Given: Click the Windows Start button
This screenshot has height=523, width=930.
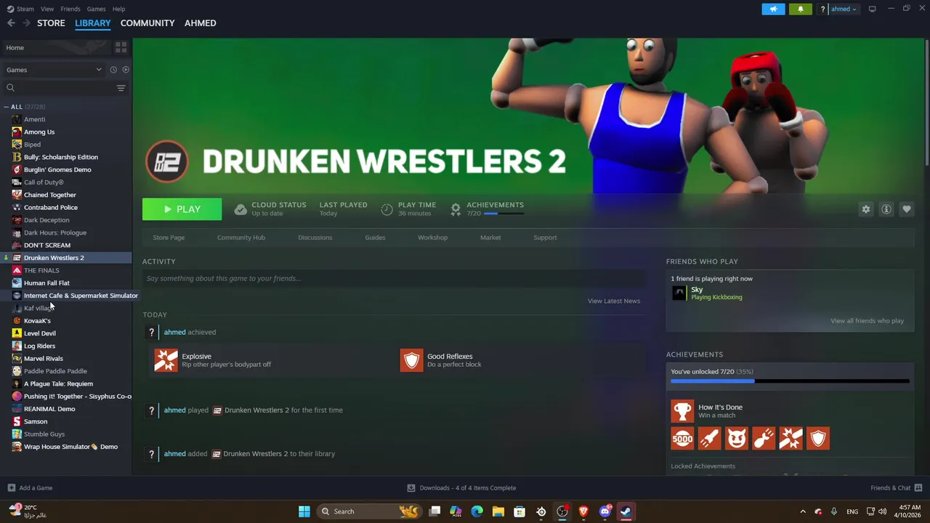Looking at the screenshot, I should point(304,511).
